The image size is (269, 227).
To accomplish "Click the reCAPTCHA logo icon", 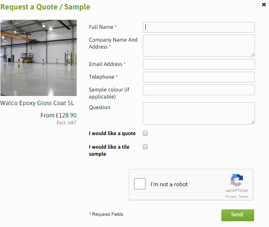I will [236, 180].
